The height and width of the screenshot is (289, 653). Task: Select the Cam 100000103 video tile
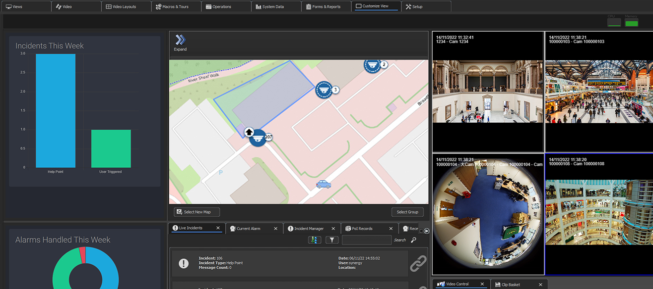(x=599, y=92)
